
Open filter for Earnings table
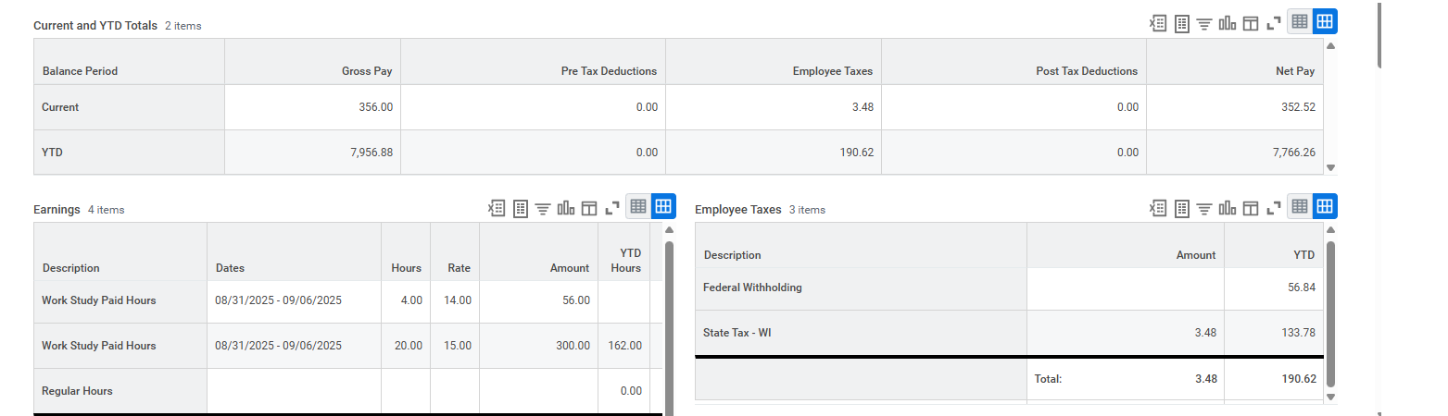(543, 208)
